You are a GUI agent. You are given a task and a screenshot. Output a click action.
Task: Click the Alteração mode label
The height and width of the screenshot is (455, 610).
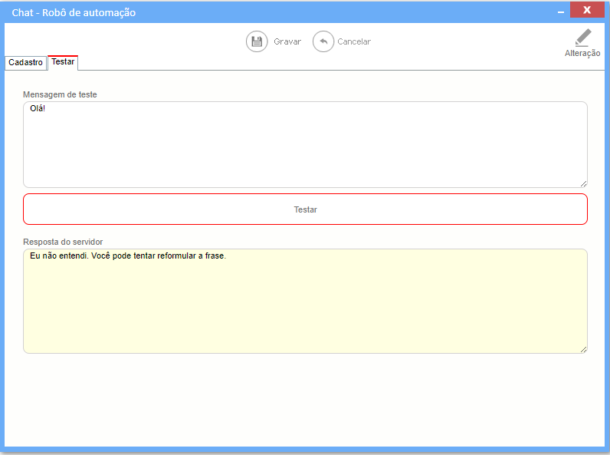pos(582,53)
